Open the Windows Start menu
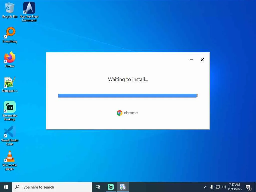The width and height of the screenshot is (256, 192). tap(6, 187)
